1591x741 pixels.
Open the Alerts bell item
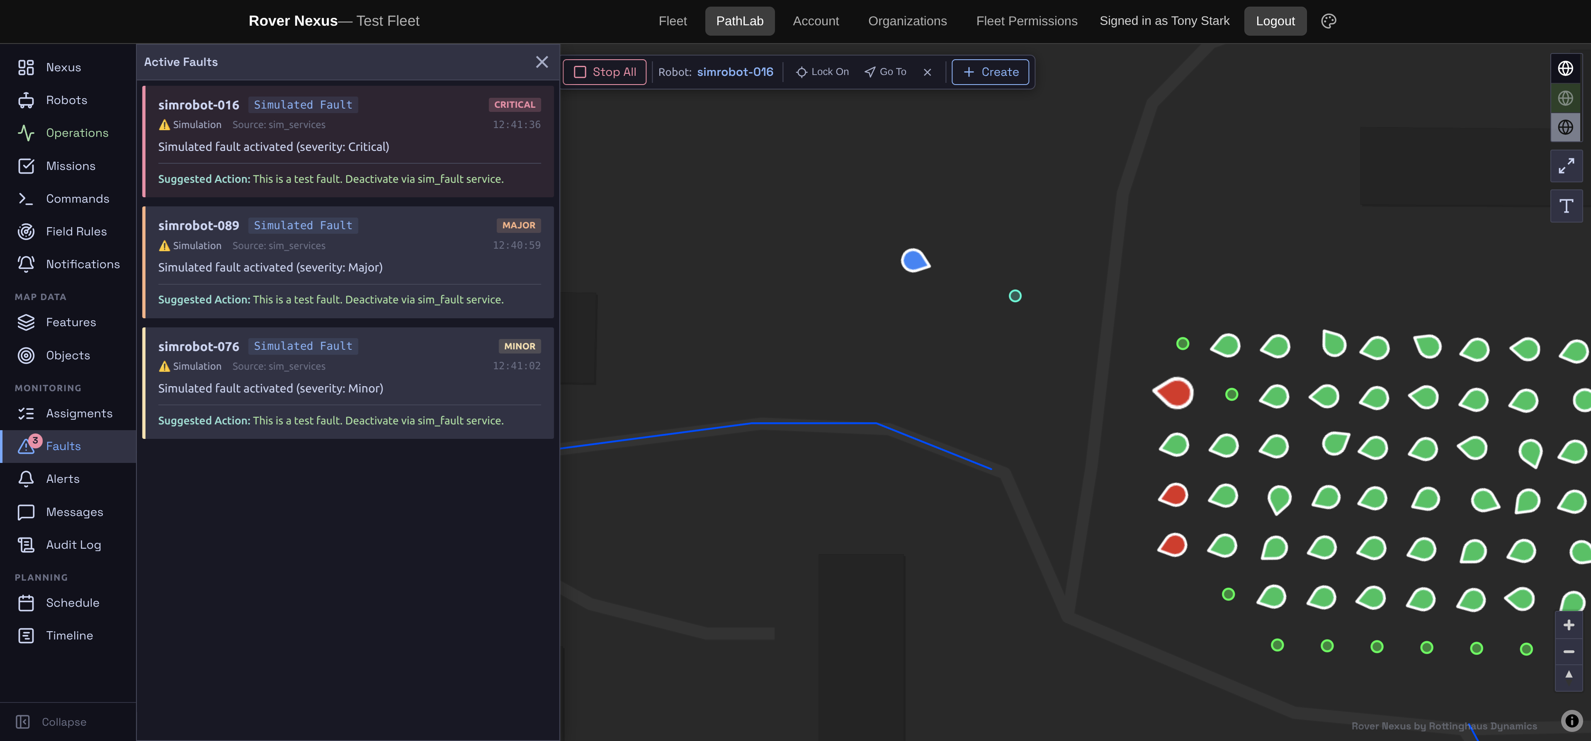(x=68, y=479)
